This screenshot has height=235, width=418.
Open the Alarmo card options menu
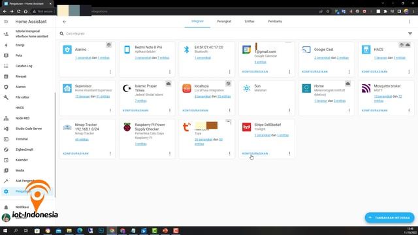pos(110,72)
